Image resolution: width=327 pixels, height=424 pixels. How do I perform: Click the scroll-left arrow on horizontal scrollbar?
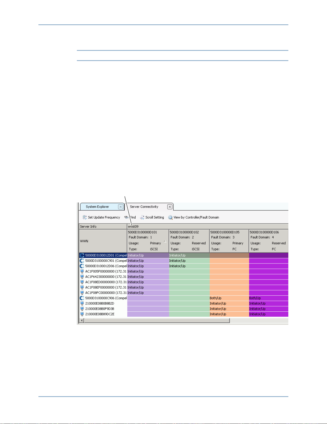82,320
